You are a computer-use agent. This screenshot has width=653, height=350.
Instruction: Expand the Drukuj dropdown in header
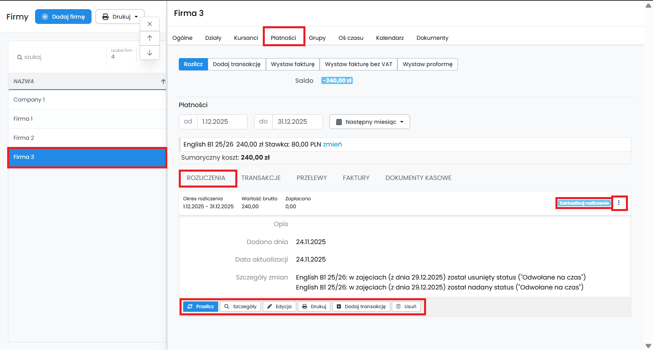click(120, 17)
